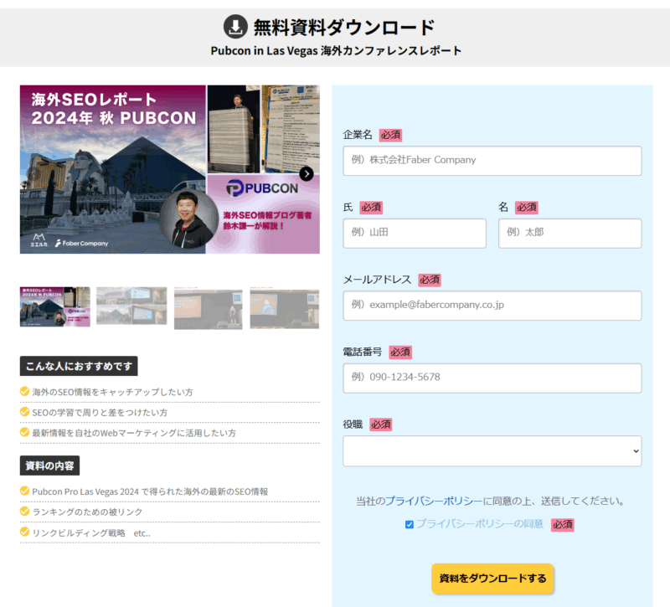The height and width of the screenshot is (607, 670).
Task: Click the Pubcon in Las Vegas 海外カンファレンスレポート subtitle
Action: coord(336,50)
